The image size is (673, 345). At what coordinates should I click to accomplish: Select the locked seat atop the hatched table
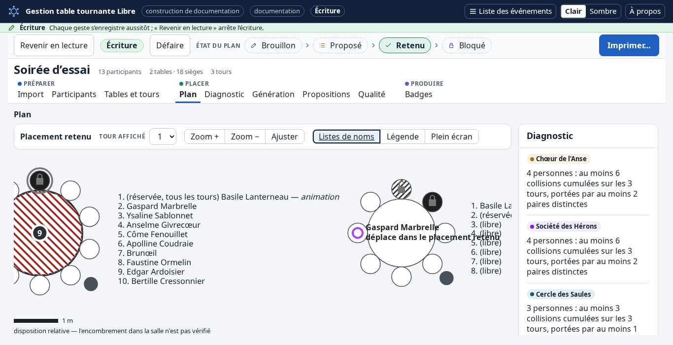[x=40, y=180]
